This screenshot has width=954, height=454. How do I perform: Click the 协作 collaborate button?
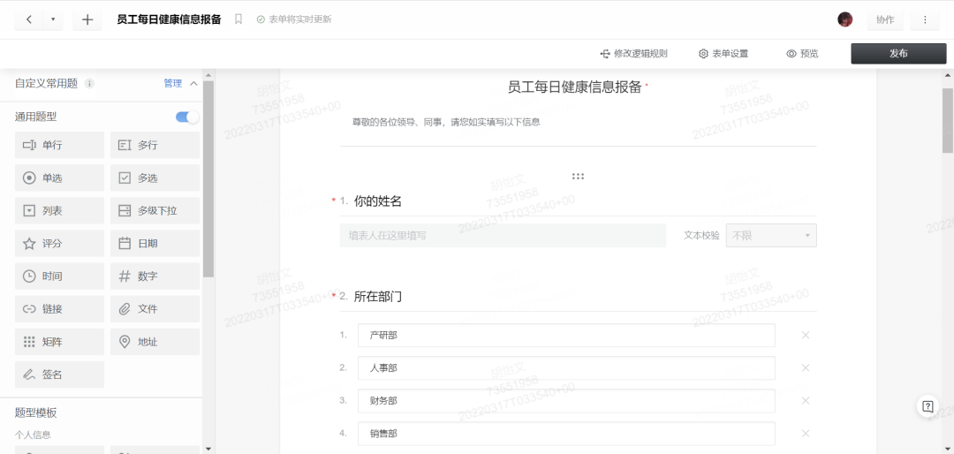(884, 19)
